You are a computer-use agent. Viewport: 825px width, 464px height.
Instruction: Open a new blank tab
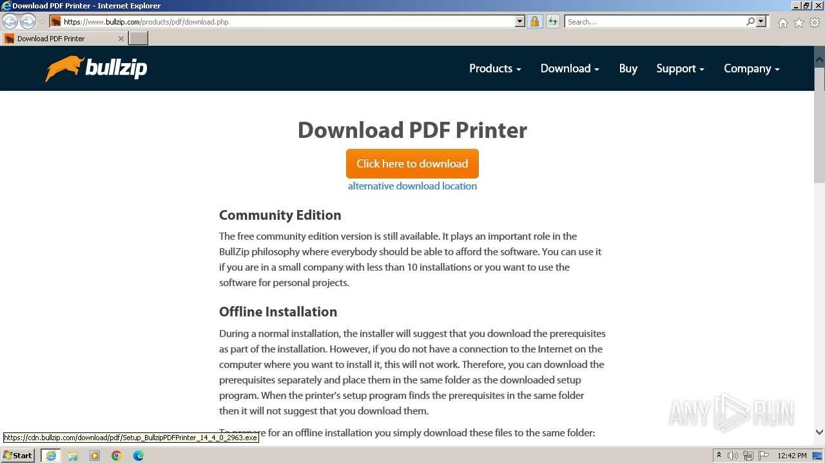[x=139, y=39]
